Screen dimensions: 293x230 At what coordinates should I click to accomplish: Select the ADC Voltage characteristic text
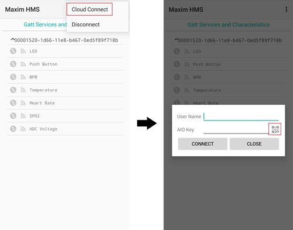pos(43,129)
